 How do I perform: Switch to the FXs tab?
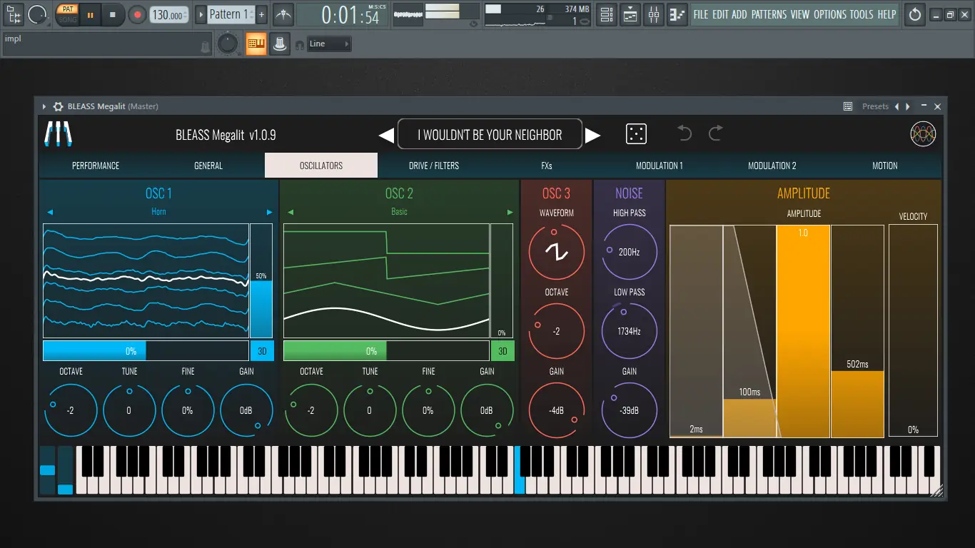pyautogui.click(x=547, y=166)
